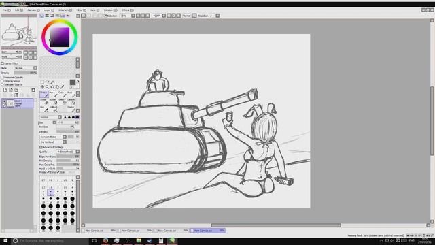Select the Color Picker eyedropper tool
The image size is (435, 245).
tap(63, 87)
